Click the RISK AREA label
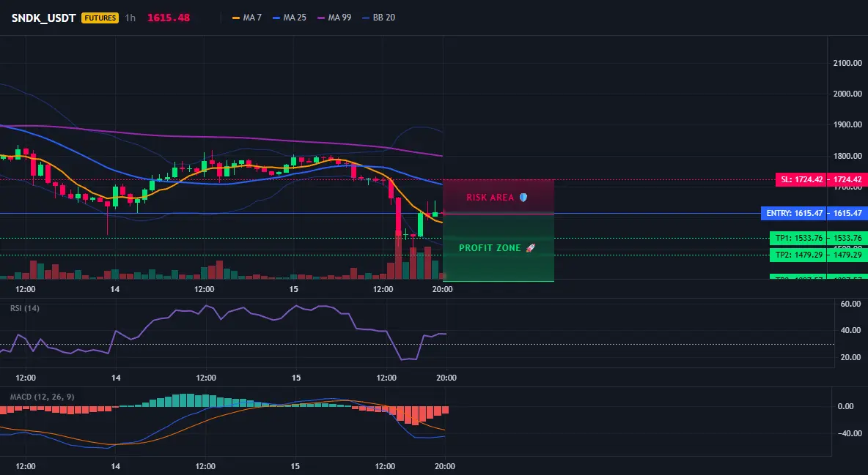 [x=490, y=198]
